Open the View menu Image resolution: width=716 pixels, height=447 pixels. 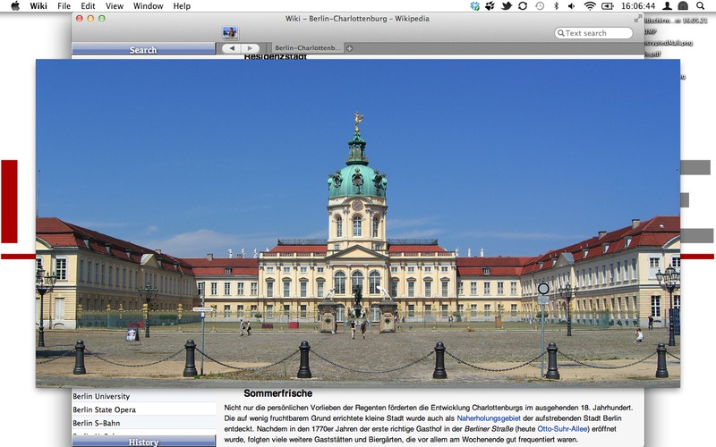pyautogui.click(x=115, y=6)
